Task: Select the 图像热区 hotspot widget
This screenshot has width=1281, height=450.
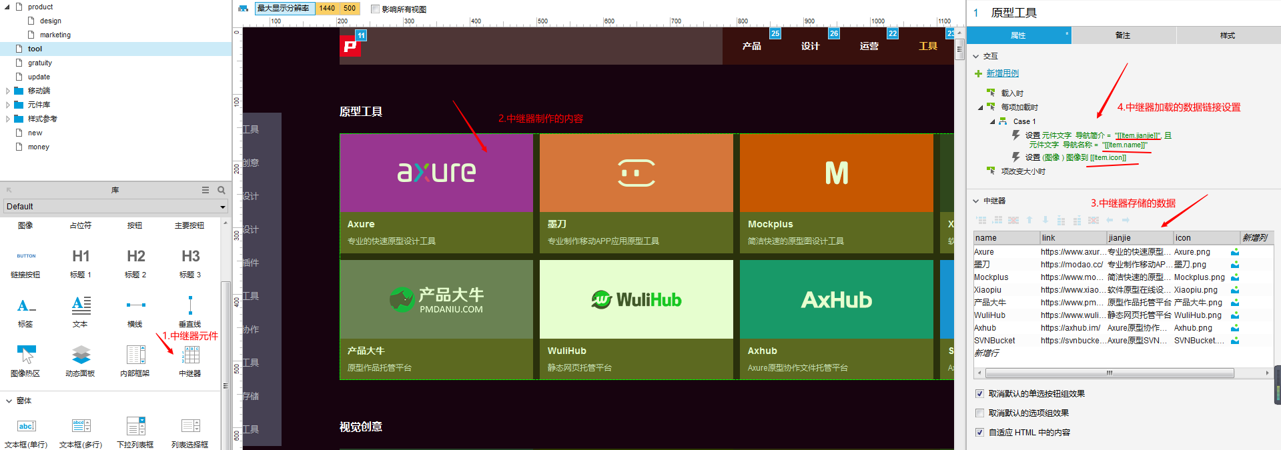Action: click(25, 361)
